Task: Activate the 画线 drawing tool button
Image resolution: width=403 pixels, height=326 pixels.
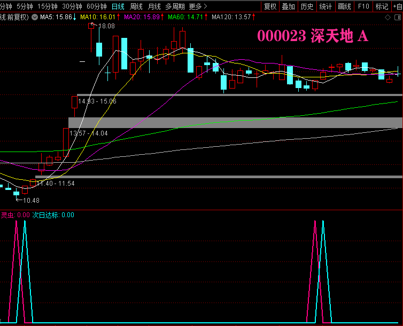Action: (344, 6)
